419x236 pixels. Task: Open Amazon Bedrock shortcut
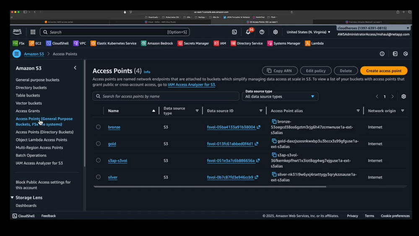tap(157, 43)
